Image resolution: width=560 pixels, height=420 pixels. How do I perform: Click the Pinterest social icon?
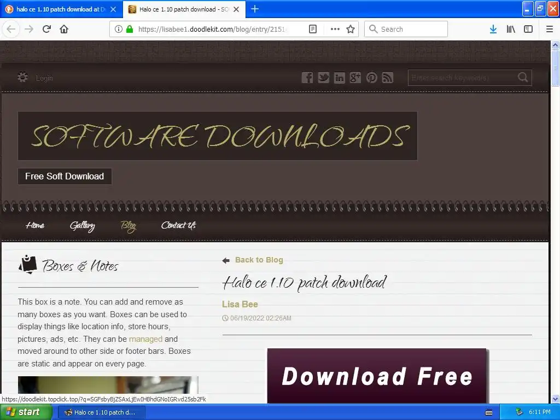[371, 77]
